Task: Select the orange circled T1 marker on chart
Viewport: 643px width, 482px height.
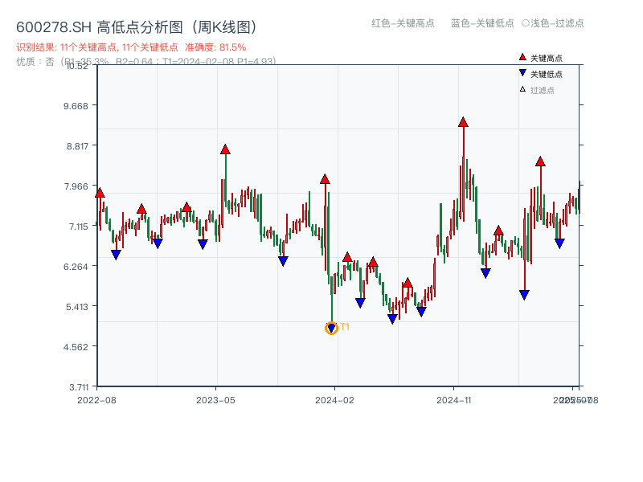Action: (331, 328)
